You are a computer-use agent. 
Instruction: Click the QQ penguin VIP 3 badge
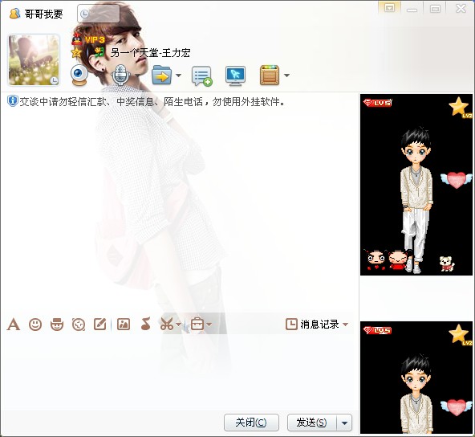click(x=88, y=39)
